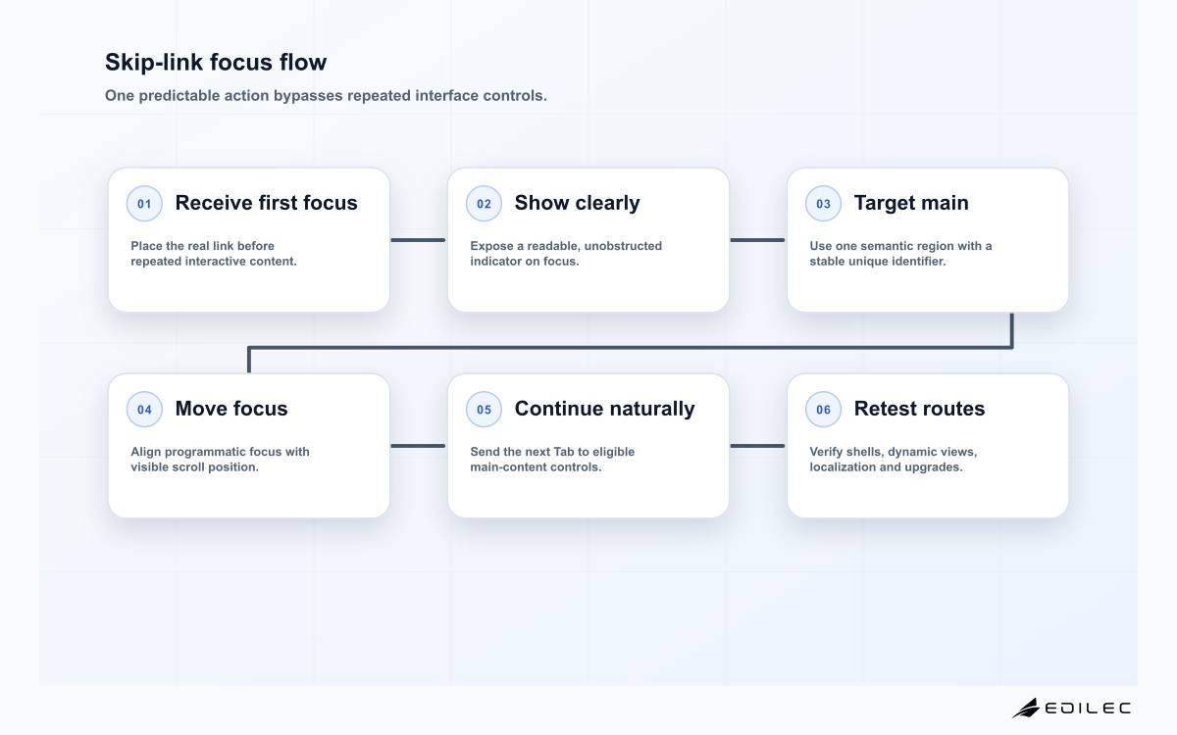This screenshot has height=735, width=1177.
Task: Click the 'Show clearly' card title
Action: tap(577, 203)
